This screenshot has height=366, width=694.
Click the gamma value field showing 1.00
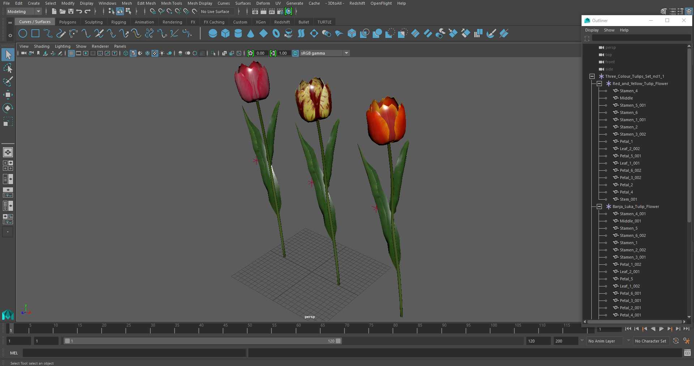click(x=283, y=53)
